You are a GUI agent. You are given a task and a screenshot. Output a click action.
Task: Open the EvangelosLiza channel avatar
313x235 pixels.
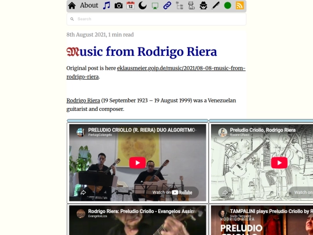pos(81,214)
